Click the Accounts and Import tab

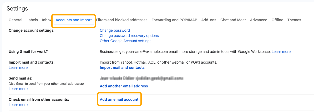[x=74, y=20]
